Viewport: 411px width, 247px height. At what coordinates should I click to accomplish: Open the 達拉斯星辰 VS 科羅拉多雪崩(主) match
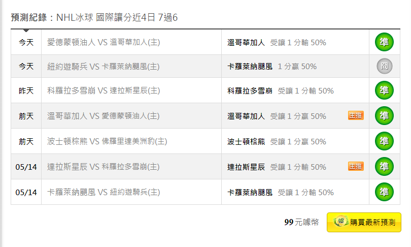pyautogui.click(x=104, y=167)
